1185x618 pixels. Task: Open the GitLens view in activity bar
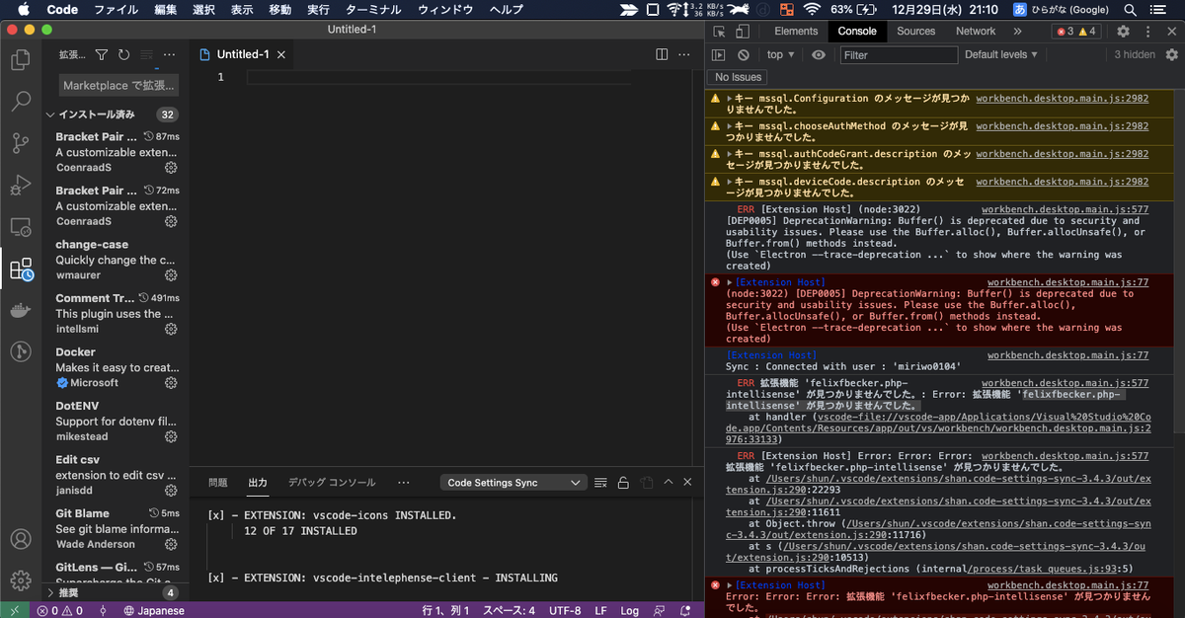coord(20,351)
